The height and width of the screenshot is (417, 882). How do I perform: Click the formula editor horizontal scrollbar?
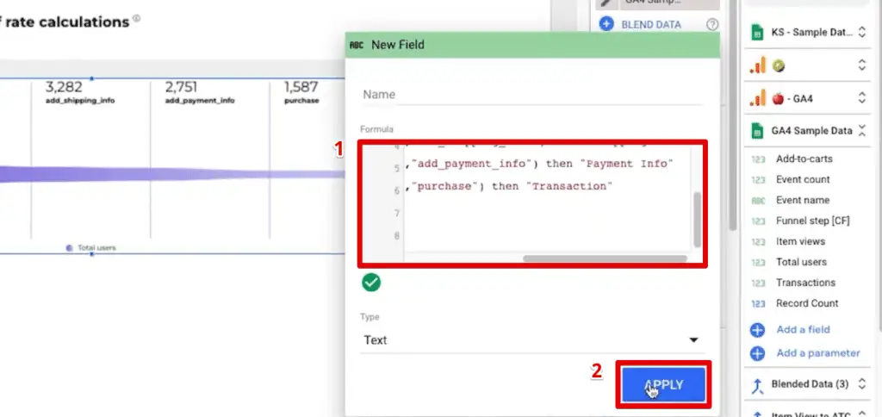coord(605,258)
